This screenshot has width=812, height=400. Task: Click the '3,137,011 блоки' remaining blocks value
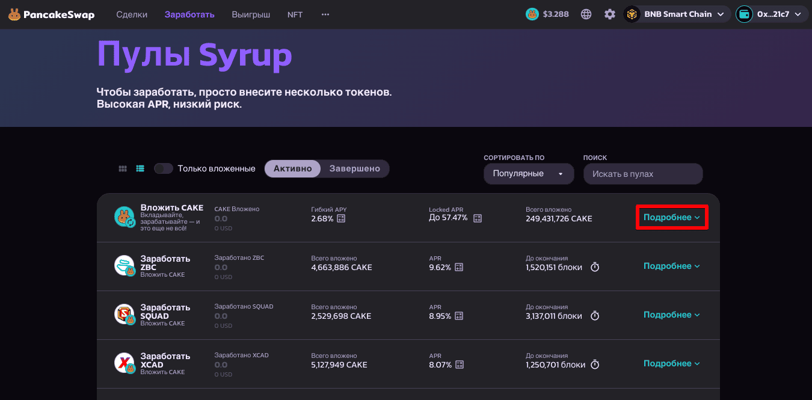pos(554,316)
